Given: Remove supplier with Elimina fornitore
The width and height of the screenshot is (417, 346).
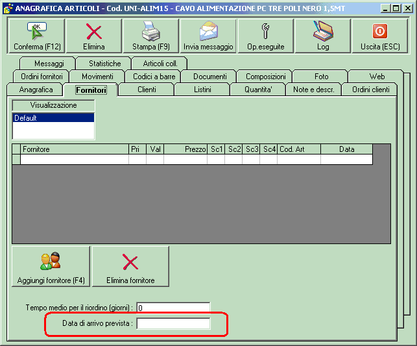Looking at the screenshot, I should (130, 266).
